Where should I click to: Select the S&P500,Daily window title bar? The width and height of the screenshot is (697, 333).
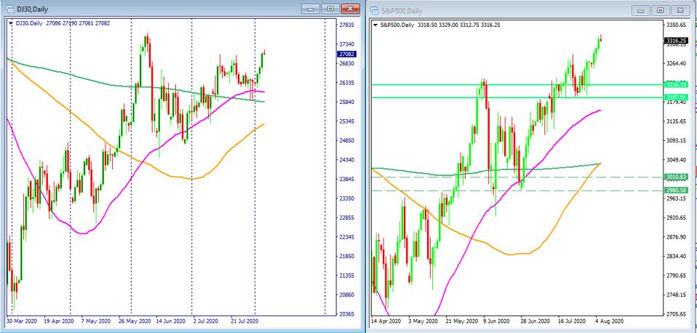point(509,10)
